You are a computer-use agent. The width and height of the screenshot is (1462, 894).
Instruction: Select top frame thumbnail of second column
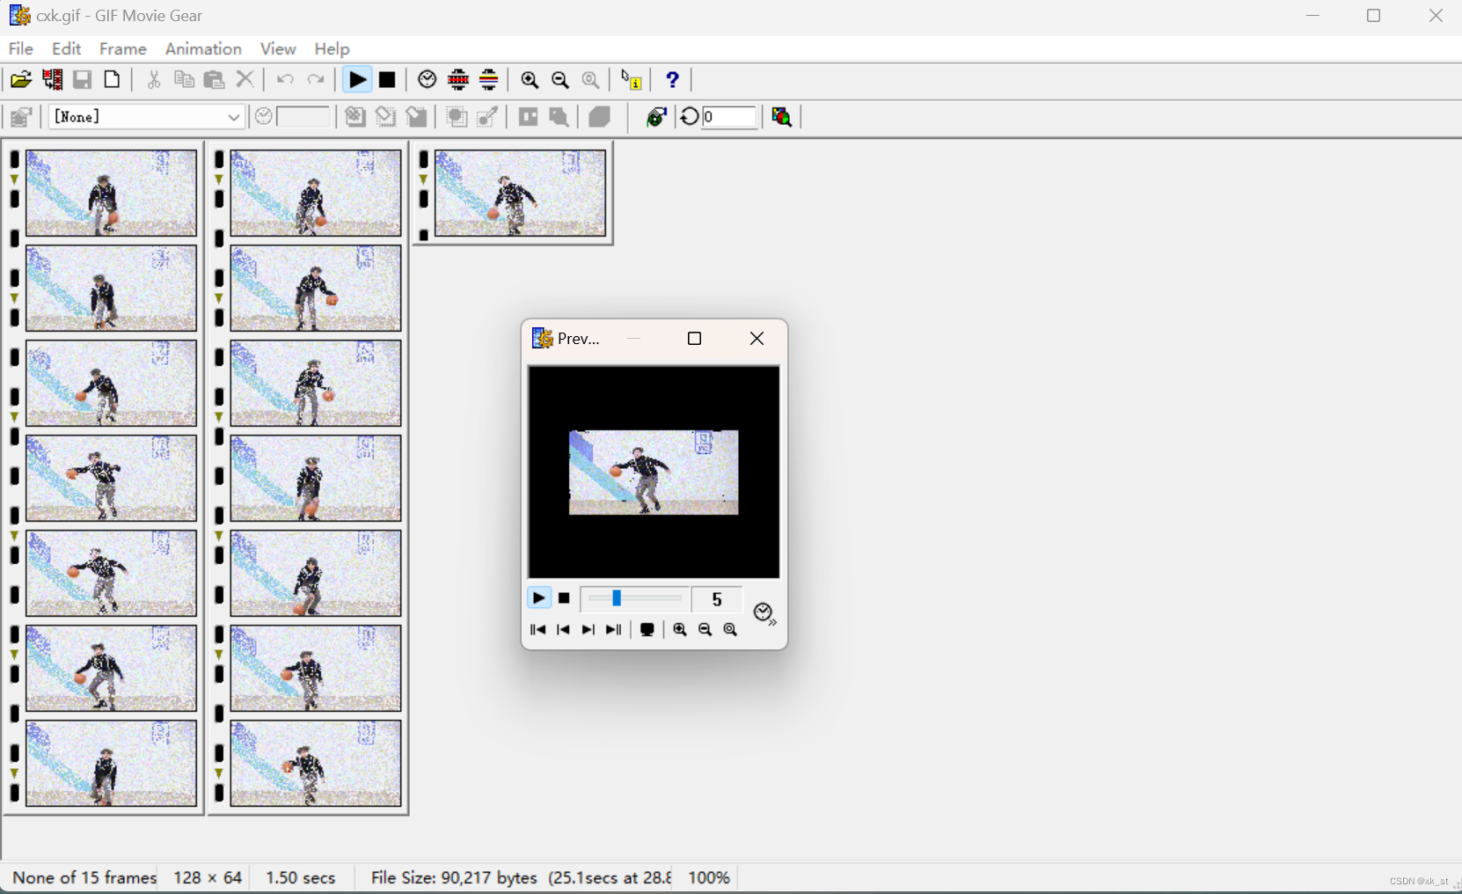point(316,193)
